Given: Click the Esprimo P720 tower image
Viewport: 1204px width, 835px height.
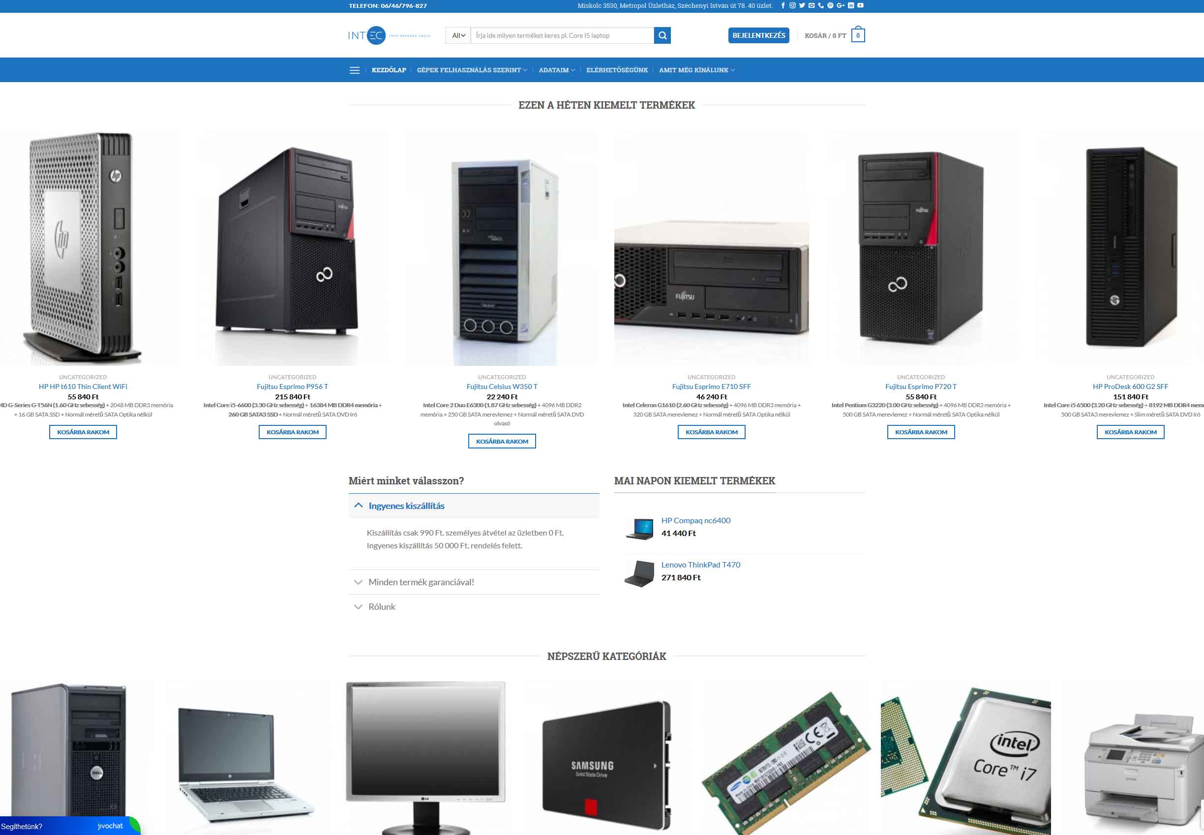Looking at the screenshot, I should [921, 247].
